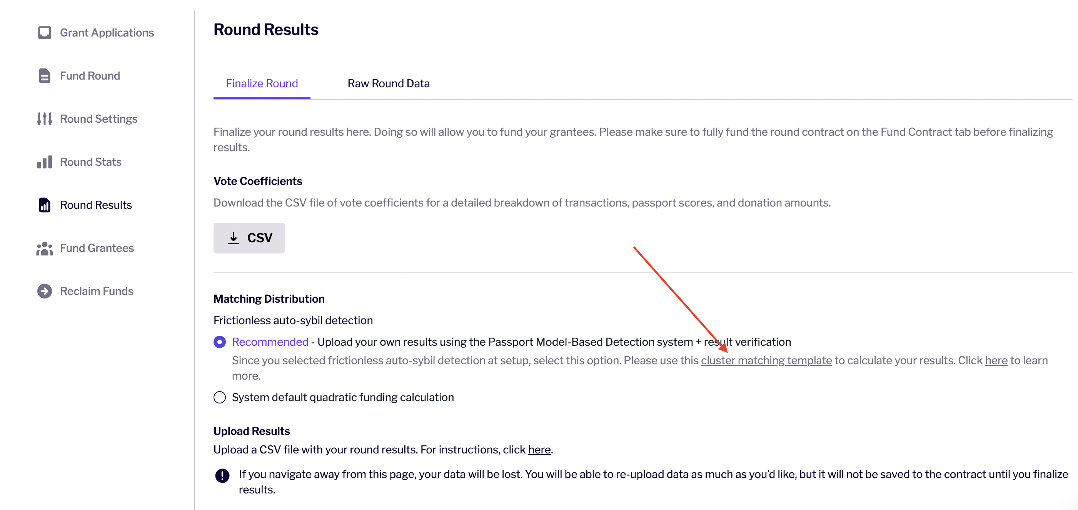Switch to the Finalize Round tab
The height and width of the screenshot is (510, 1078).
pyautogui.click(x=262, y=83)
